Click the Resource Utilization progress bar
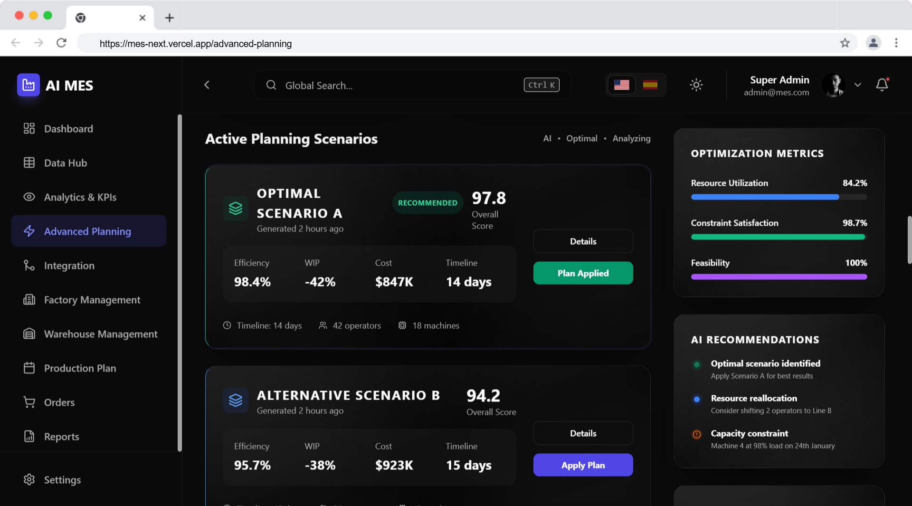The height and width of the screenshot is (506, 912). pos(779,197)
